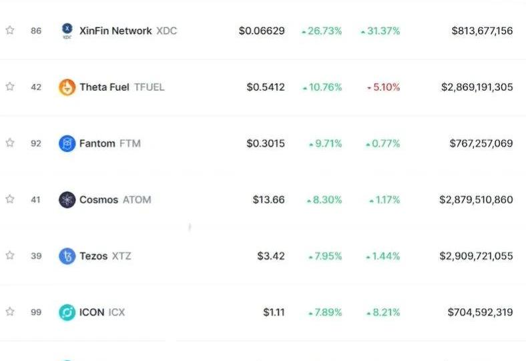Click the Theta Fuel orange logo
526x361 pixels.
[67, 87]
